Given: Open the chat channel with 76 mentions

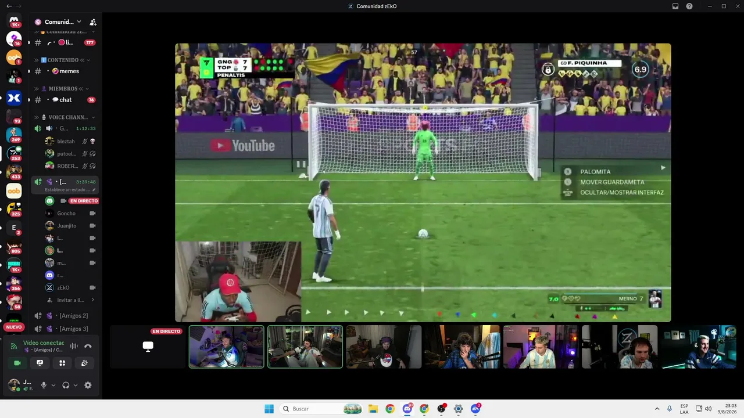Looking at the screenshot, I should click(64, 100).
